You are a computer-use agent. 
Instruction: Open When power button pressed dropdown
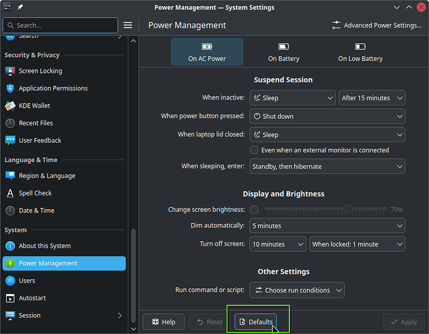point(327,116)
